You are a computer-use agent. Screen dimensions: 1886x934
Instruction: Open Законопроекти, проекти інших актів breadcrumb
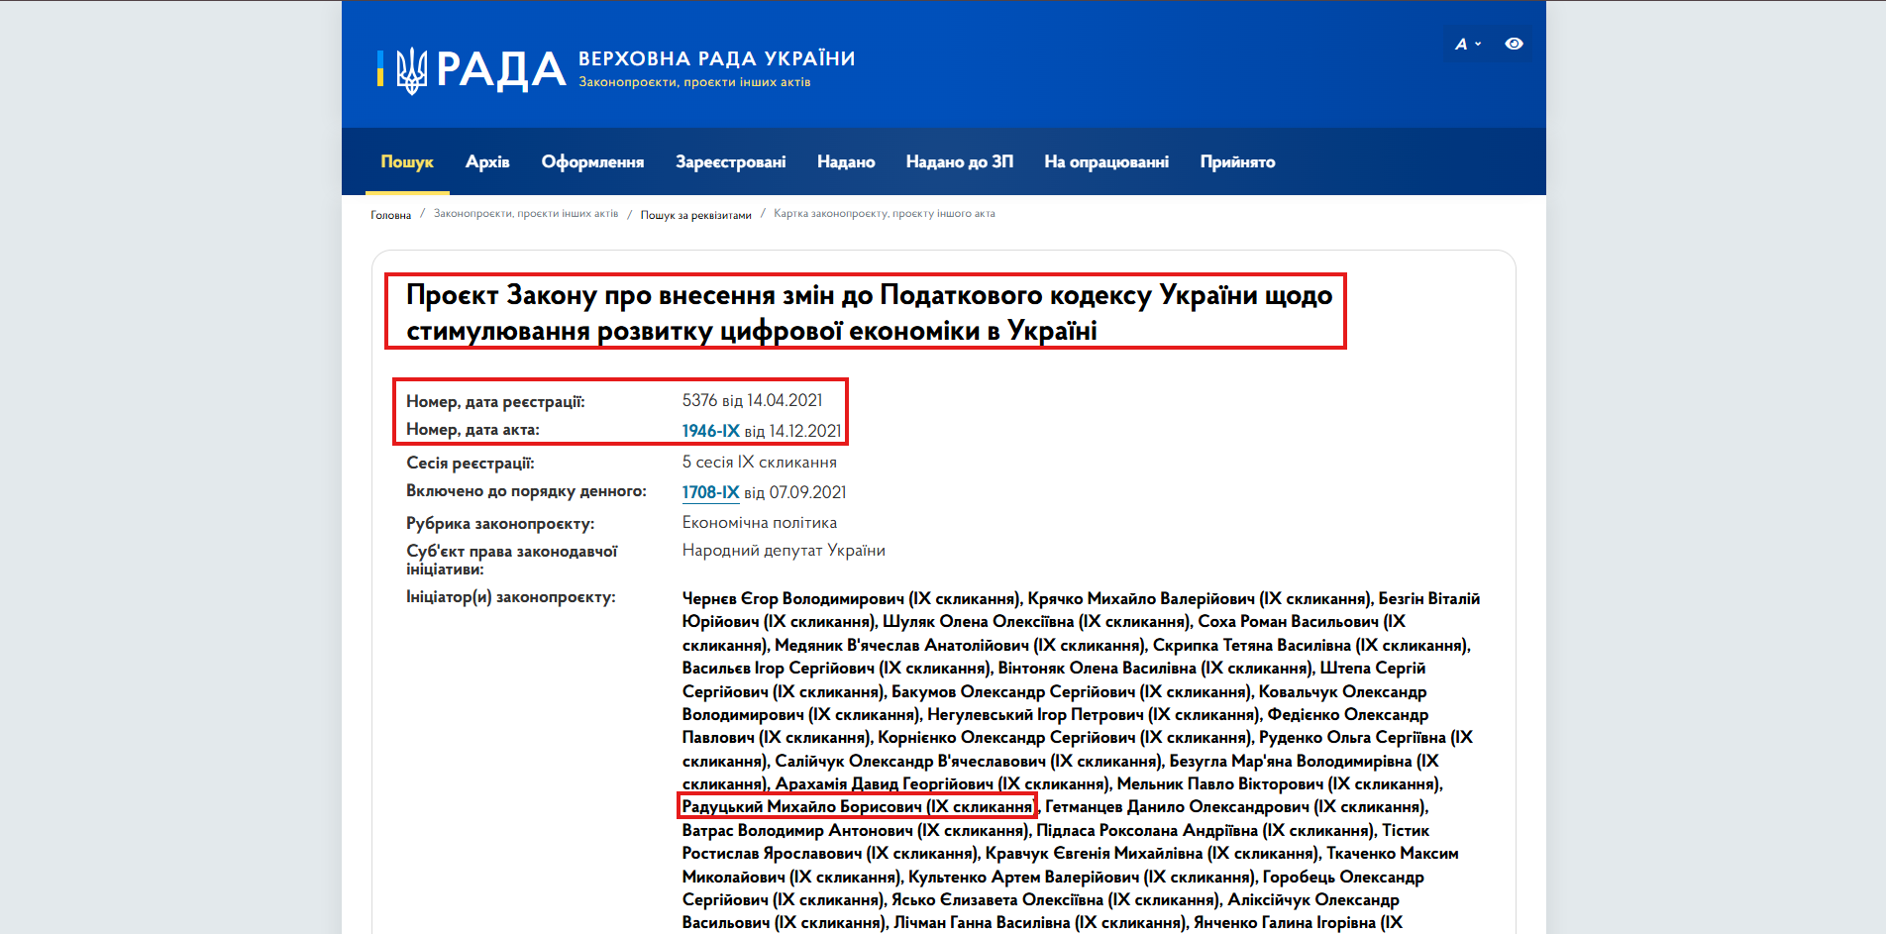tap(526, 214)
